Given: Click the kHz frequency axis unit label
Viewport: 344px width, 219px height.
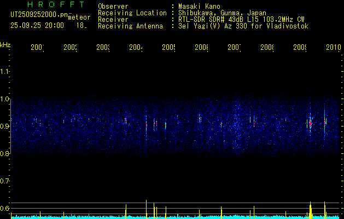Looking at the screenshot, I should (x=5, y=45).
